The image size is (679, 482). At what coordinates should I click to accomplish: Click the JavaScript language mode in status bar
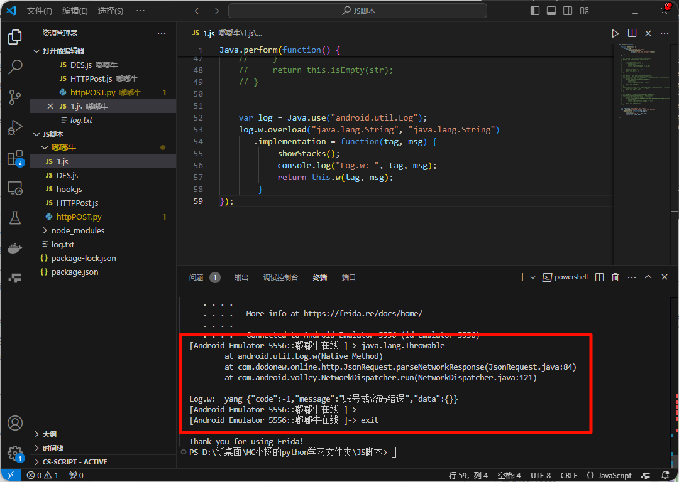609,476
